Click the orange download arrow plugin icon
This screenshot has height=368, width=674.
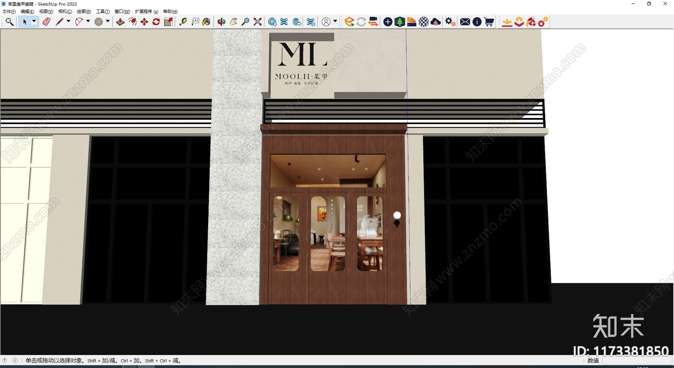click(x=507, y=22)
